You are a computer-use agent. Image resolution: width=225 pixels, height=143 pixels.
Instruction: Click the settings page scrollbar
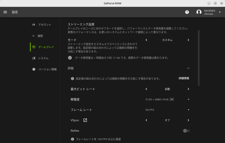coord(199,58)
